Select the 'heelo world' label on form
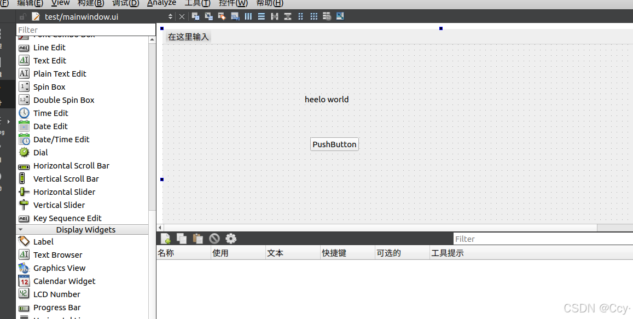633x319 pixels. pos(327,100)
